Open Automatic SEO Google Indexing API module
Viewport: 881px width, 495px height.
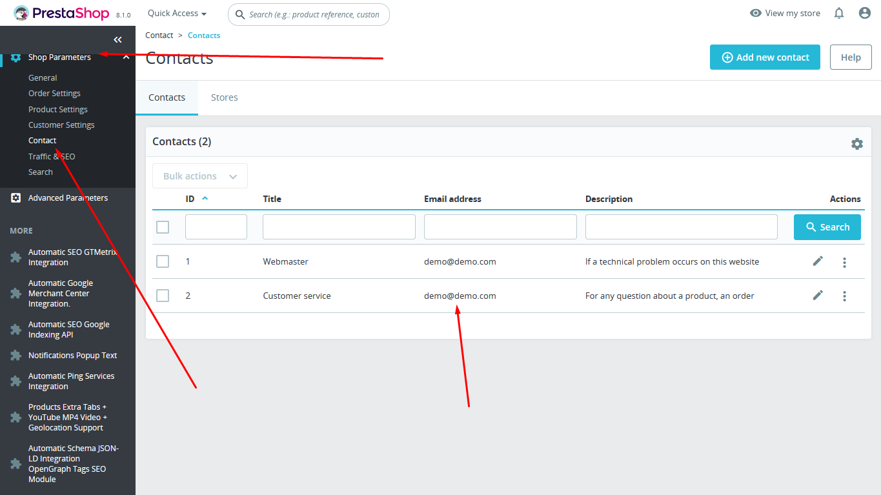click(x=69, y=330)
